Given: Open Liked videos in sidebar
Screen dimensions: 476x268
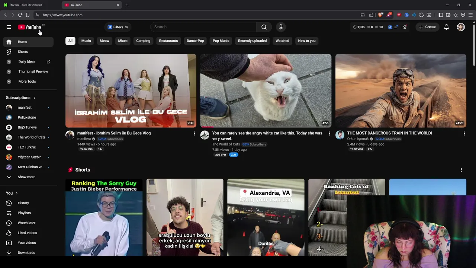Looking at the screenshot, I should (x=28, y=233).
